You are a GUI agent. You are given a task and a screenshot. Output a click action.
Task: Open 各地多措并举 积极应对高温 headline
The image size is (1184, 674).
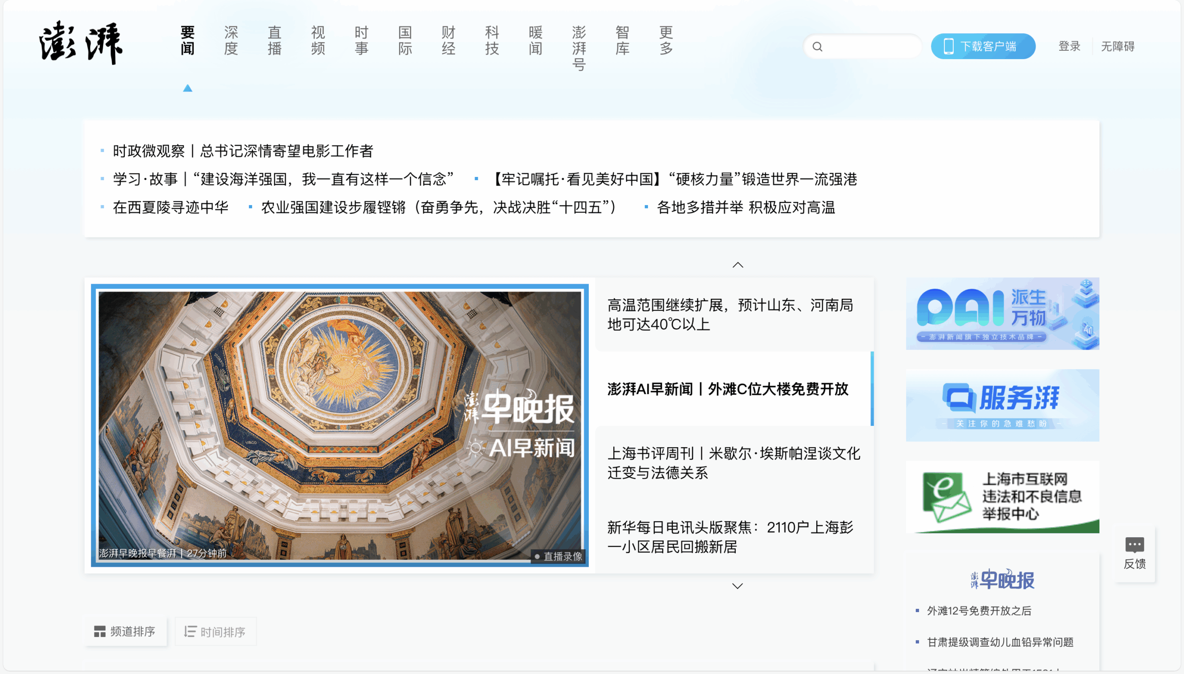pos(746,207)
